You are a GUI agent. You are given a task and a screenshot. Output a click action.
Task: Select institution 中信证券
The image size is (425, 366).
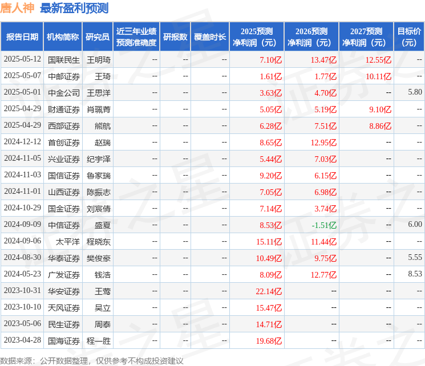click(64, 225)
